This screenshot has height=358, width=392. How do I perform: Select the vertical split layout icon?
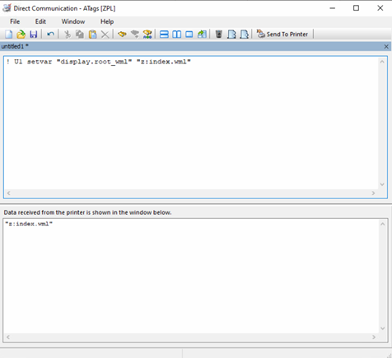coord(177,35)
